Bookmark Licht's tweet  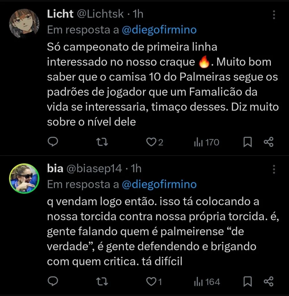(x=248, y=142)
